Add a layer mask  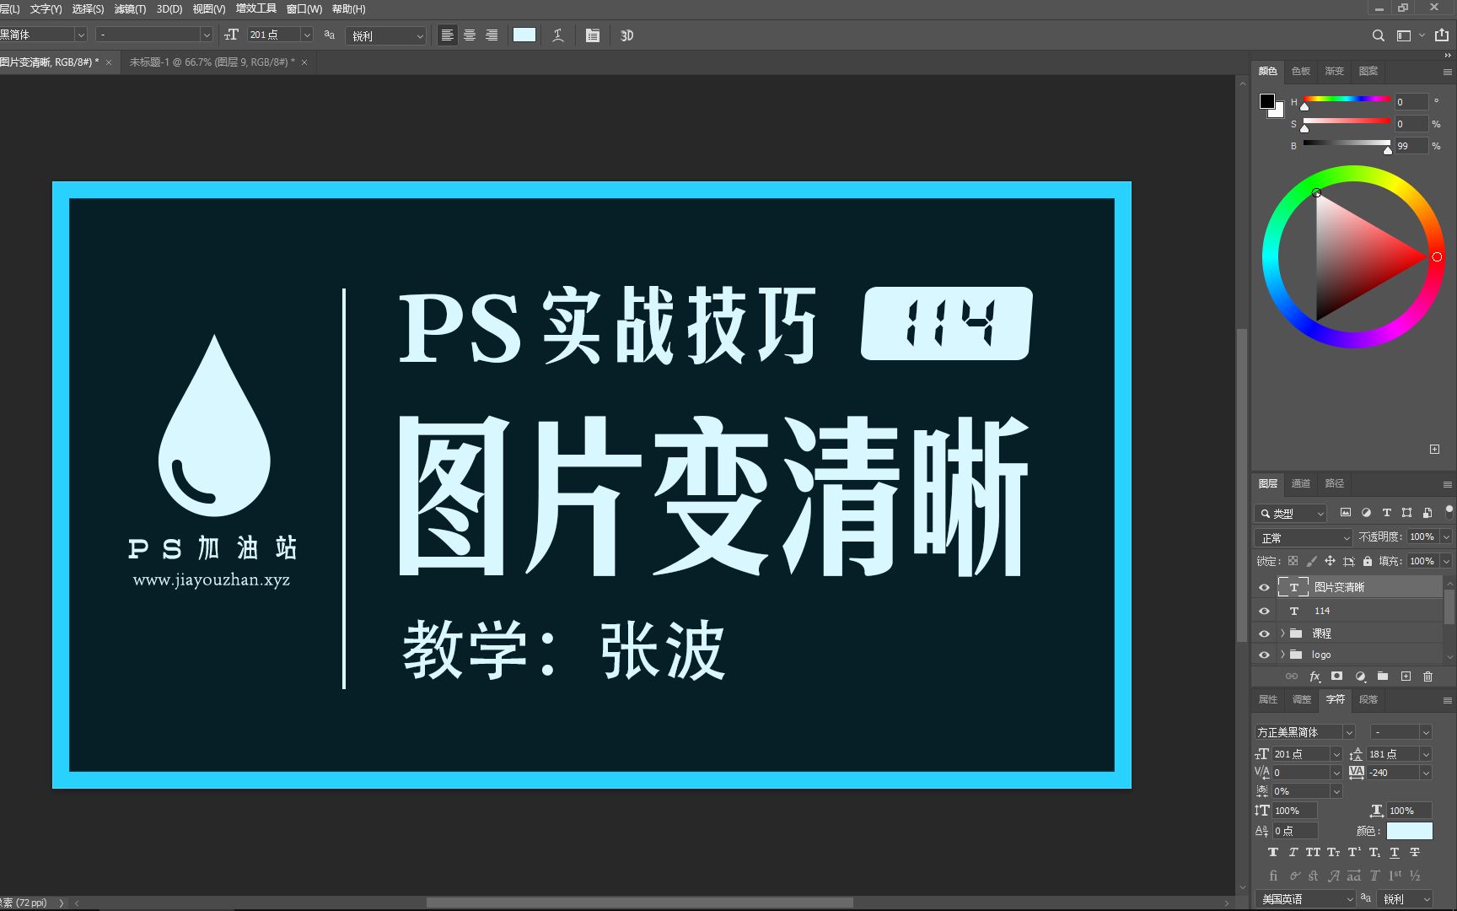[x=1336, y=677]
